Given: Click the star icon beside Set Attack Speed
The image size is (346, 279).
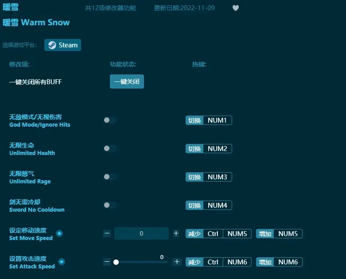Looking at the screenshot, I should click(x=62, y=262).
